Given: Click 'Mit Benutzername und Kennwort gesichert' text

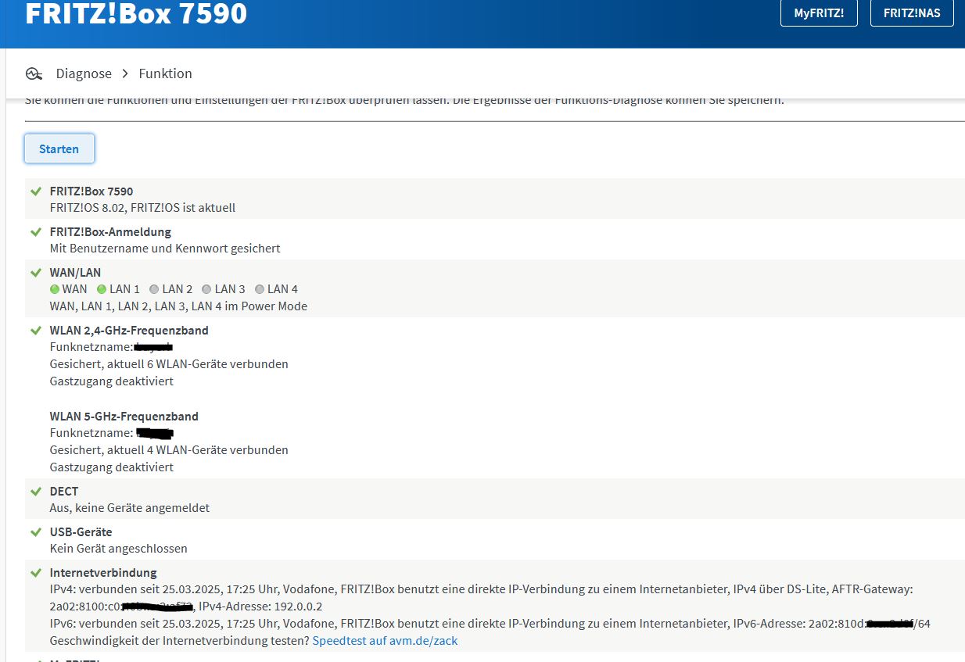Looking at the screenshot, I should (x=165, y=249).
